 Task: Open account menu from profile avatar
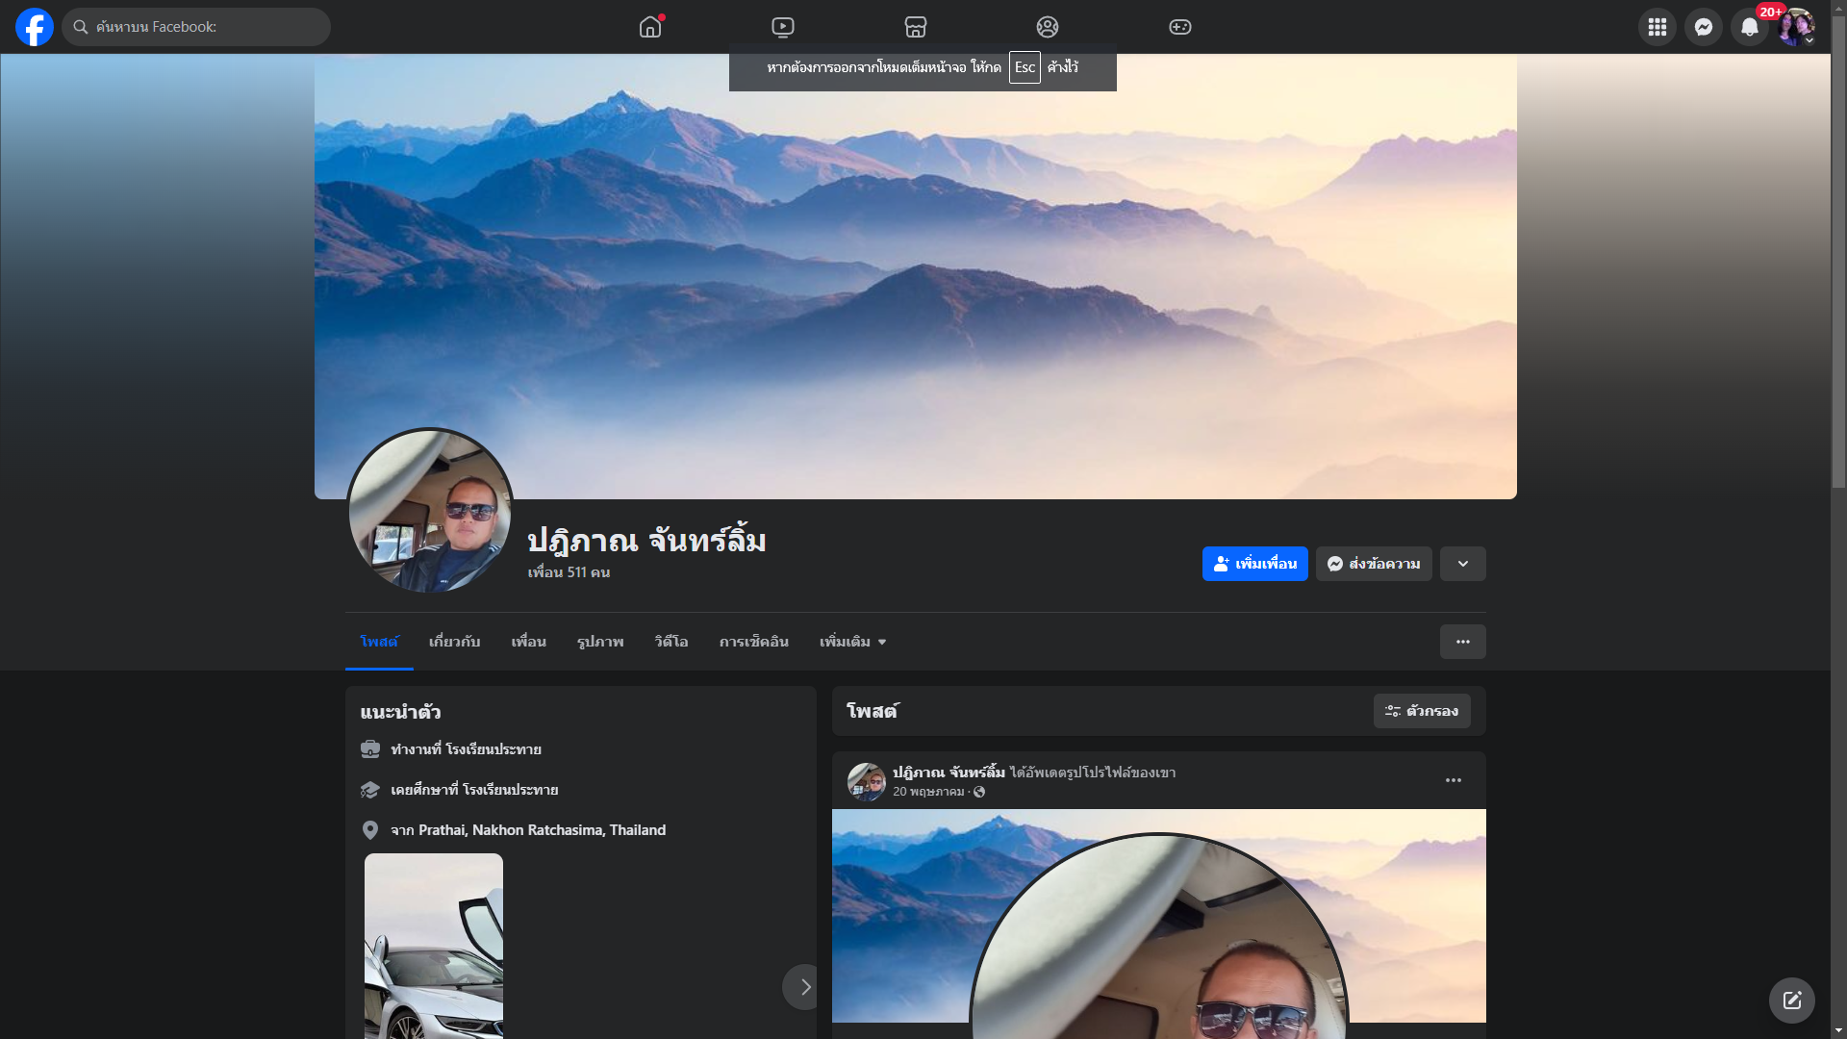(1795, 27)
